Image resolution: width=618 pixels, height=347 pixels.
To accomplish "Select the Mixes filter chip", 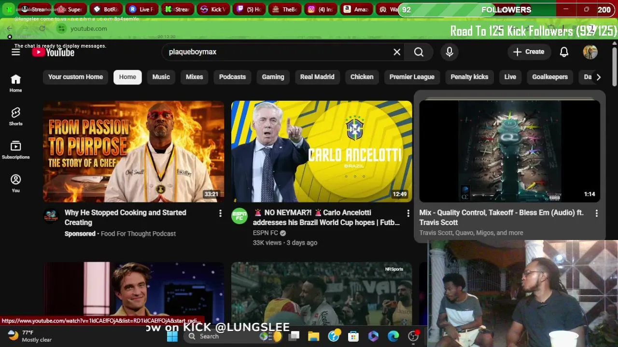I will 195,77.
